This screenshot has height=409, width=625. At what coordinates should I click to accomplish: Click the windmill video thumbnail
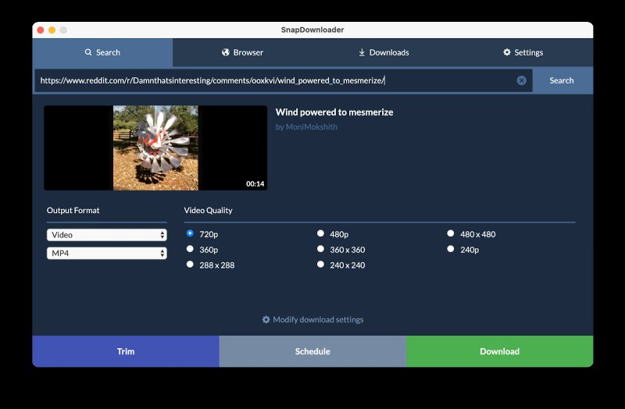pyautogui.click(x=155, y=148)
